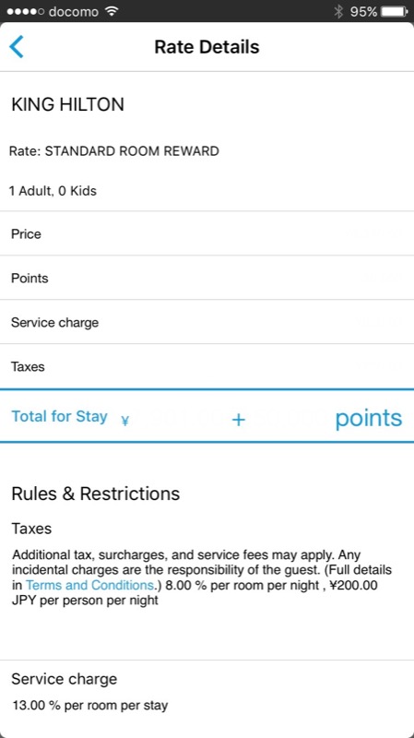Tap the docomo signal strength dots
Viewport: 414px width, 738px height.
(x=26, y=11)
